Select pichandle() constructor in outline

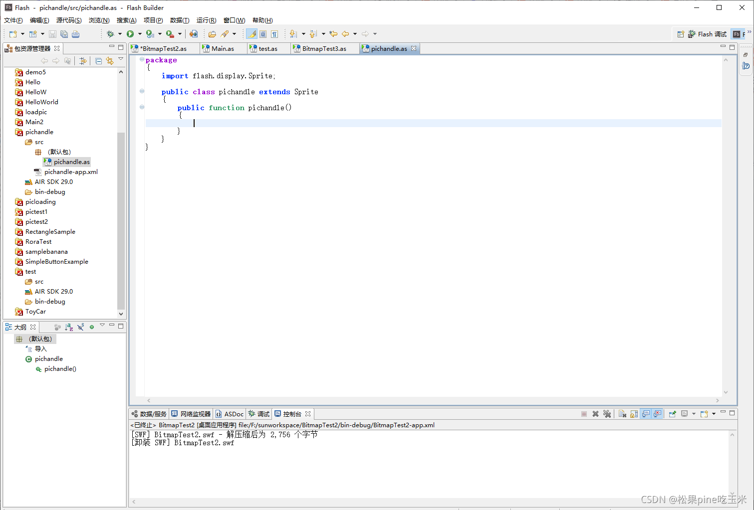click(60, 369)
